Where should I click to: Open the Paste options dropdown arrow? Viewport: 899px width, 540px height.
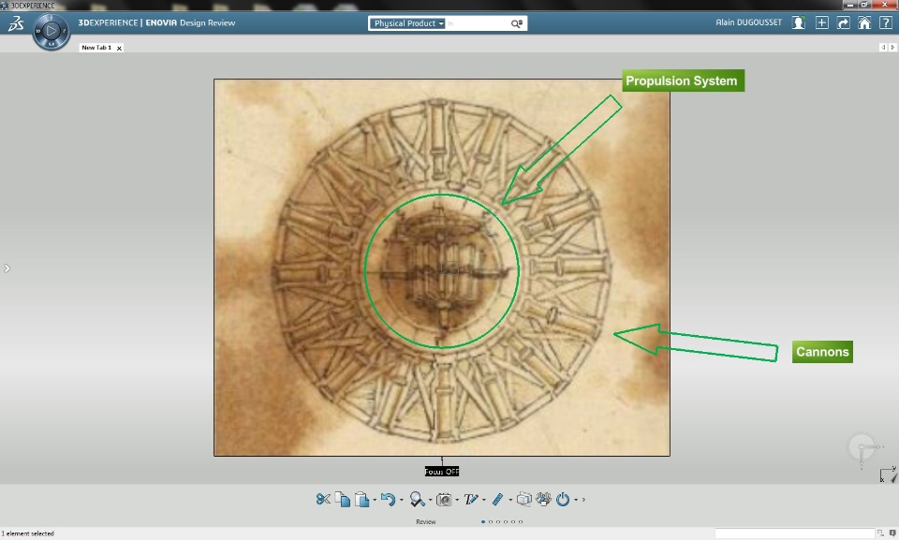click(375, 500)
